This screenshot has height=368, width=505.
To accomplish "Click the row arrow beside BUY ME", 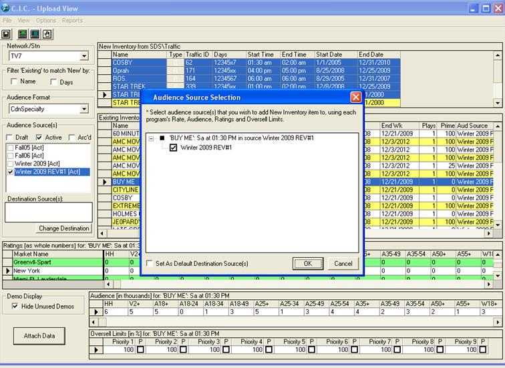I will point(104,182).
